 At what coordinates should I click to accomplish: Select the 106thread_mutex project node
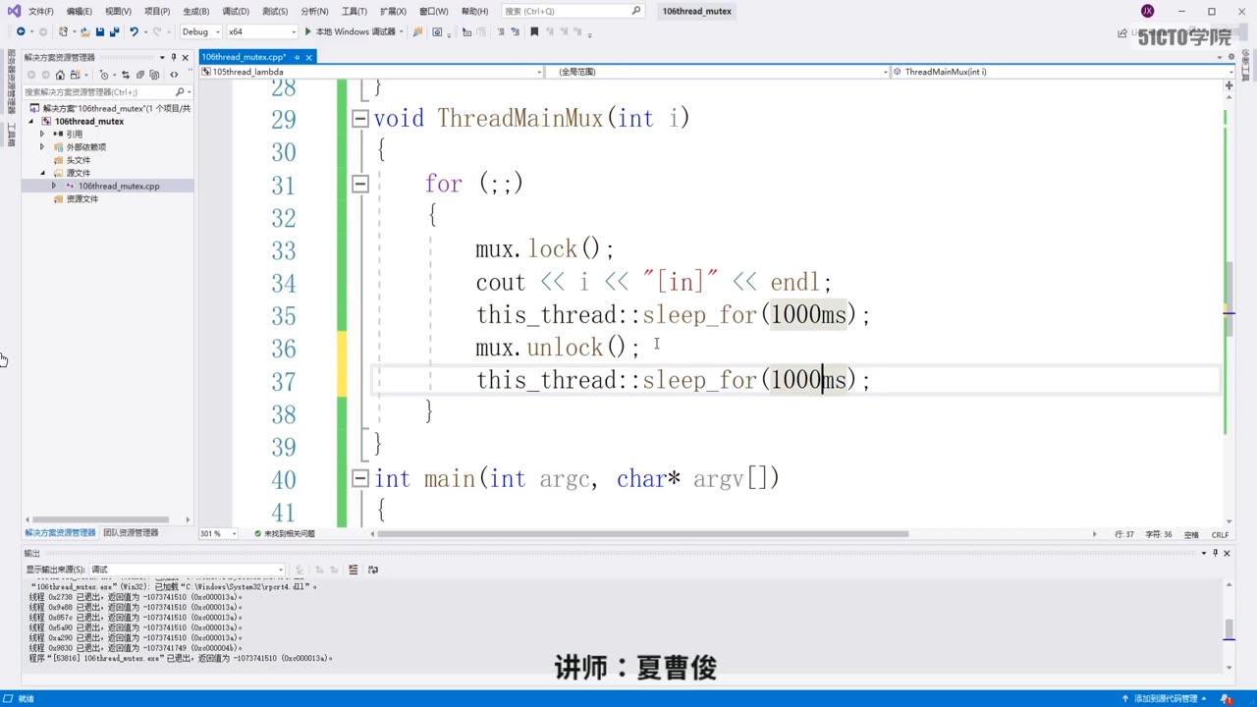click(89, 121)
